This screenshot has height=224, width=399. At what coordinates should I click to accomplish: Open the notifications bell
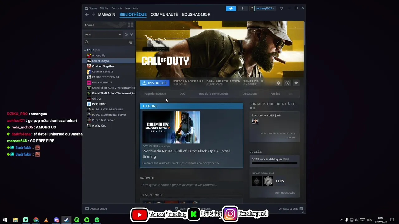pos(243,8)
